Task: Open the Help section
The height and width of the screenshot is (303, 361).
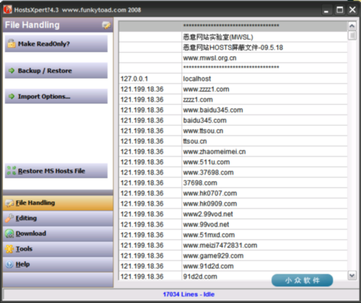Action: click(58, 264)
